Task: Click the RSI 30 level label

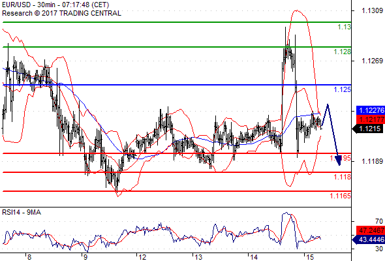Action: click(379, 249)
